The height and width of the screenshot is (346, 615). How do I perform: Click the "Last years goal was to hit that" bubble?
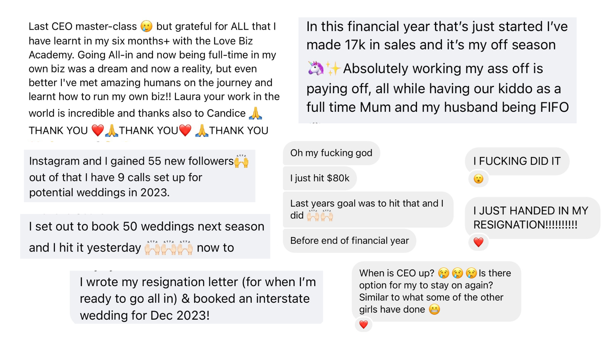pyautogui.click(x=368, y=209)
